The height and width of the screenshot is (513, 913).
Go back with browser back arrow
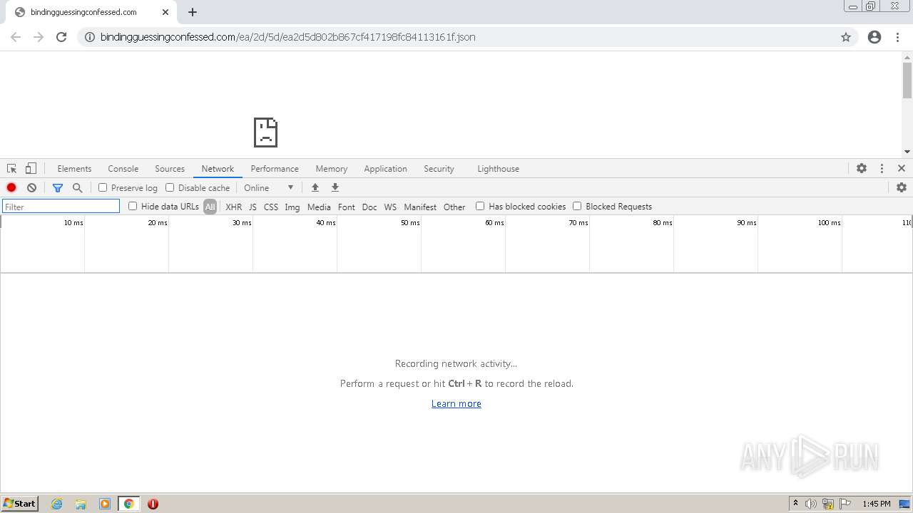coord(16,37)
